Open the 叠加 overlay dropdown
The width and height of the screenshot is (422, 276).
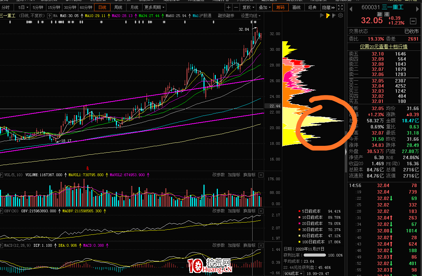(264, 7)
